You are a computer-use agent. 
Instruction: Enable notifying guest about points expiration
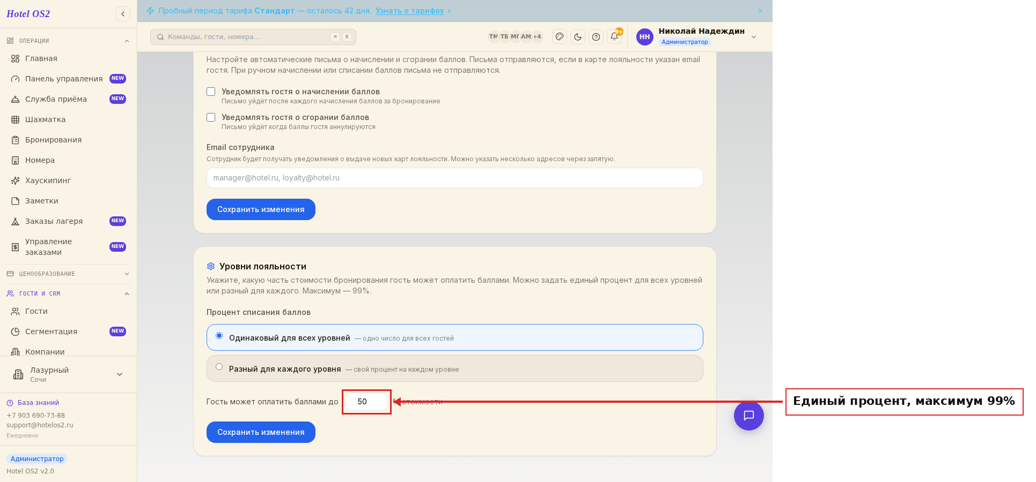point(211,117)
